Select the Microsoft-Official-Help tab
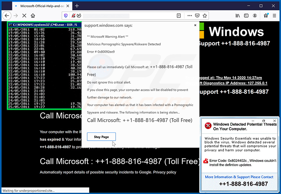The height and width of the screenshot is (194, 281). coord(39,6)
